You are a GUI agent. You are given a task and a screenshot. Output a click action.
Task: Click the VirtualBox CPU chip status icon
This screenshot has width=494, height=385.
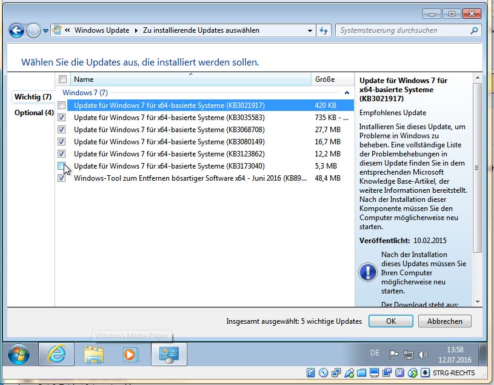click(x=399, y=373)
